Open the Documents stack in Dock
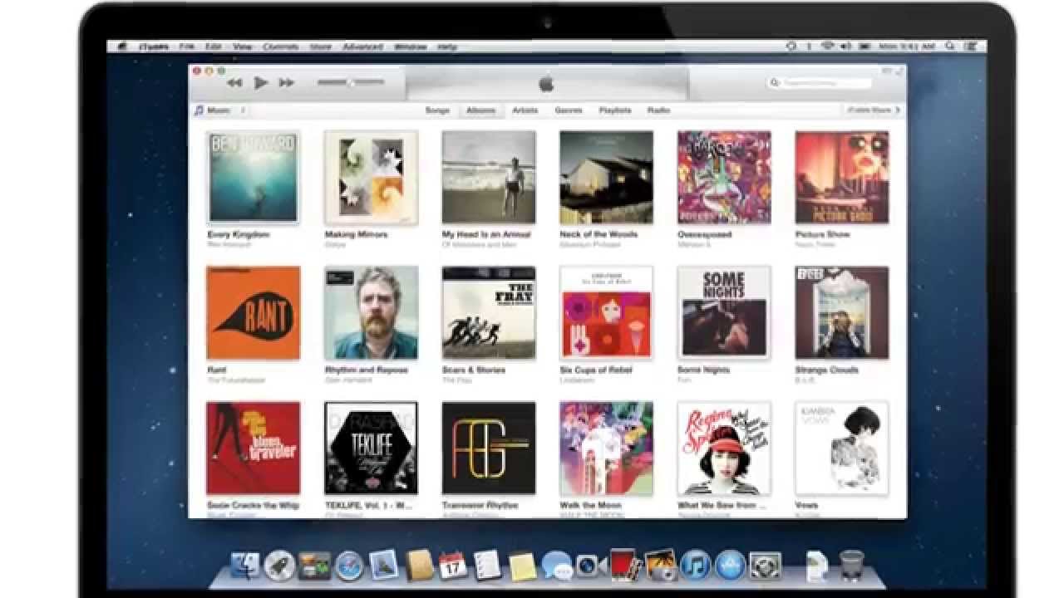The height and width of the screenshot is (598, 1064). [816, 566]
